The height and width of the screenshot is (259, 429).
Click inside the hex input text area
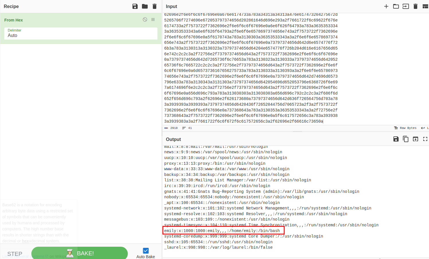pos(295,69)
